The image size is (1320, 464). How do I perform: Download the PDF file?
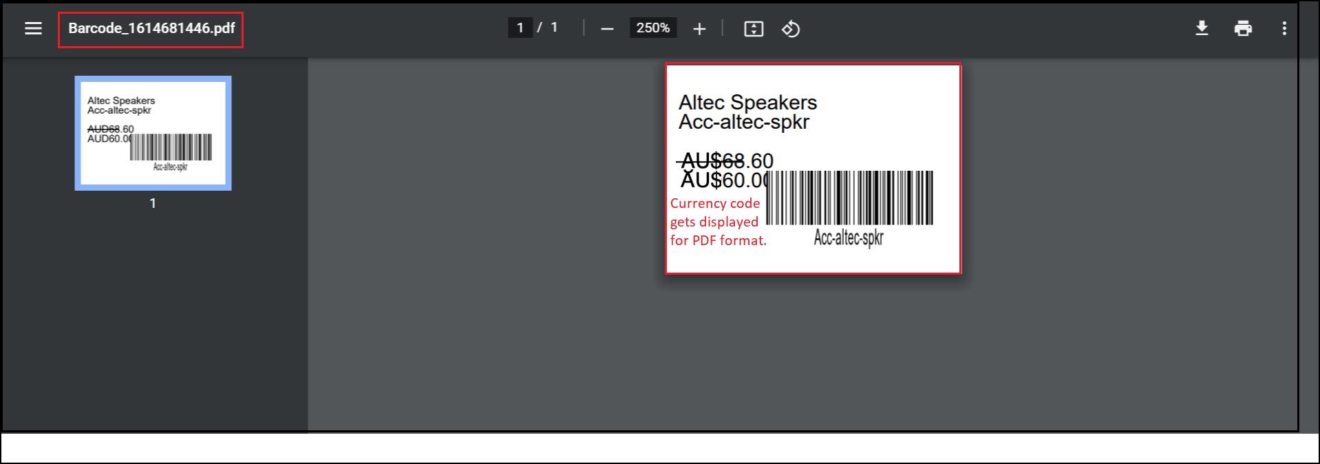click(1202, 28)
